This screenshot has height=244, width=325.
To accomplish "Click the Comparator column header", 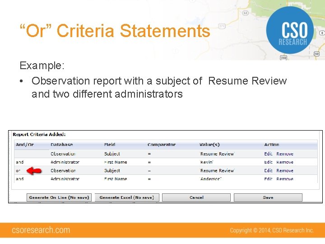I will 162,145.
